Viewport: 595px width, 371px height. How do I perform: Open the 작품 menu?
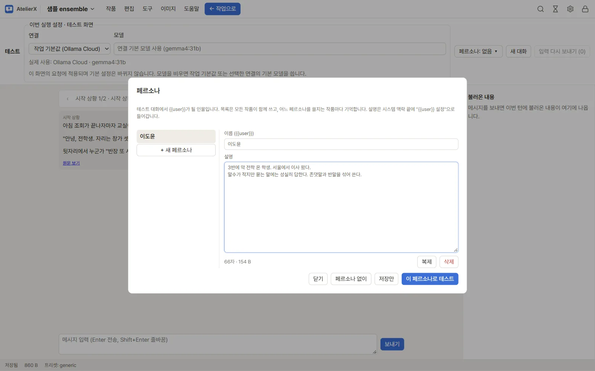pyautogui.click(x=111, y=9)
